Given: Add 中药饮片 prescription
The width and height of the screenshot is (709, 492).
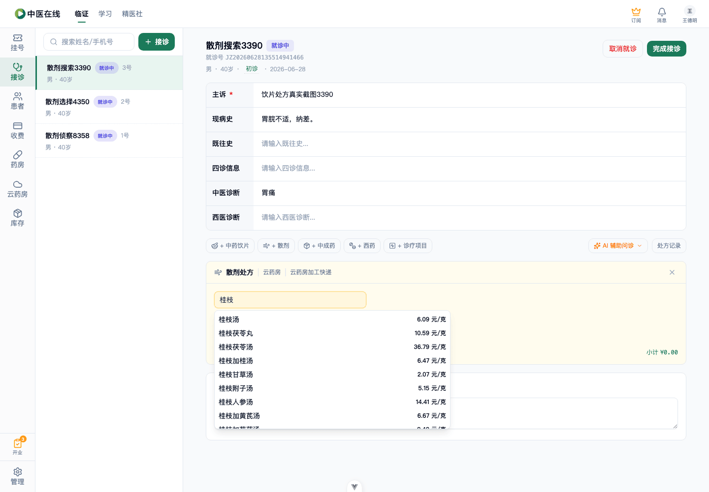Looking at the screenshot, I should (230, 246).
